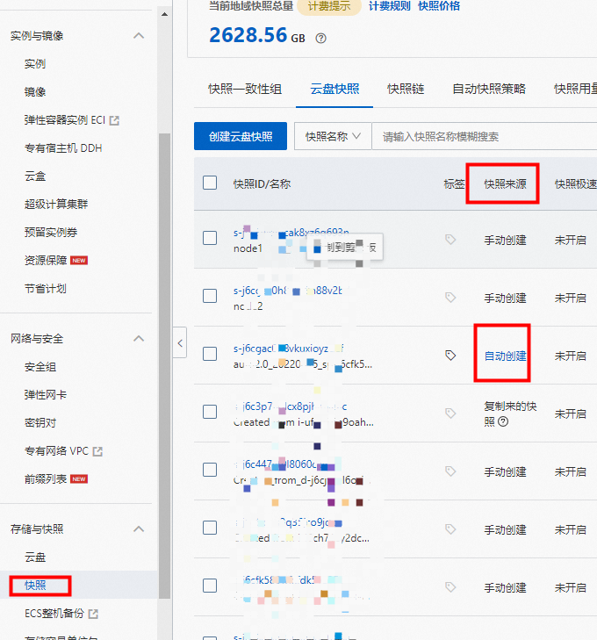The height and width of the screenshot is (640, 597).
Task: Open 专有宿主机 DDH in the sidebar
Action: [63, 148]
